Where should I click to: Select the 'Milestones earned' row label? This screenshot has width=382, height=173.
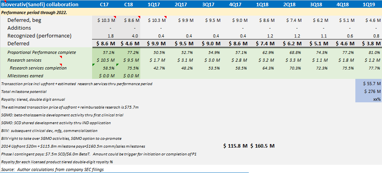[x=25, y=76]
